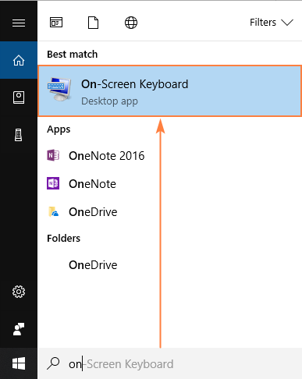The image size is (302, 379).
Task: Click the Folders section heading
Action: [x=64, y=239]
